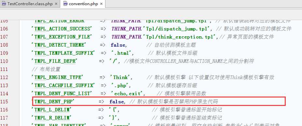This screenshot has height=126, width=302.
Task: Click the 模板引擎禁用函数 comment
Action: pyautogui.click(x=182, y=93)
